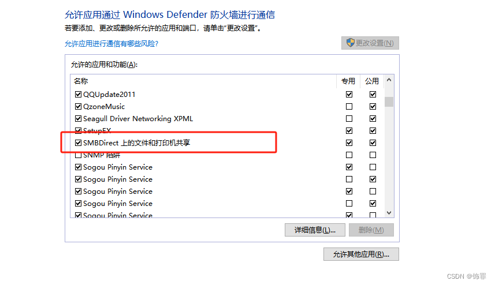Uncheck the QzoneMusic name checkbox

[79, 107]
